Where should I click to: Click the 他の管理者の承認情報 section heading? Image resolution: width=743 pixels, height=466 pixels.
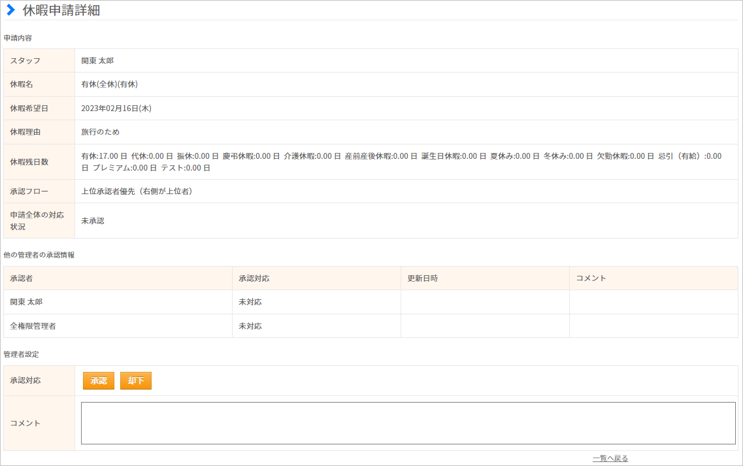coord(39,255)
